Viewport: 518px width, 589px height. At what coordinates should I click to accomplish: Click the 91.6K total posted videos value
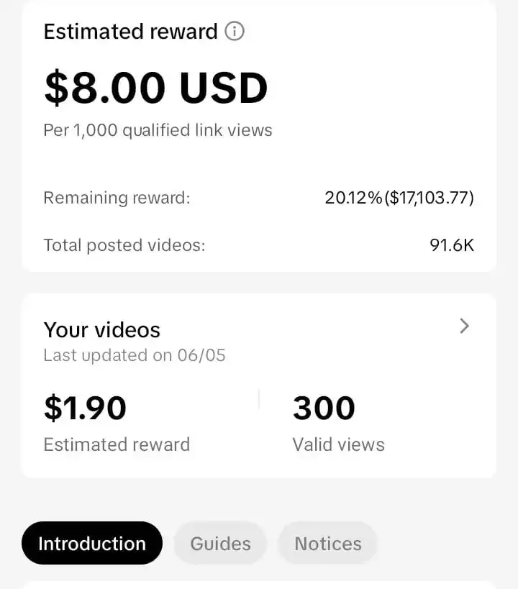click(x=452, y=245)
